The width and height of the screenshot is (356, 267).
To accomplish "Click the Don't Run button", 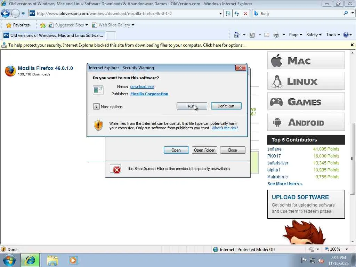I will click(x=226, y=106).
